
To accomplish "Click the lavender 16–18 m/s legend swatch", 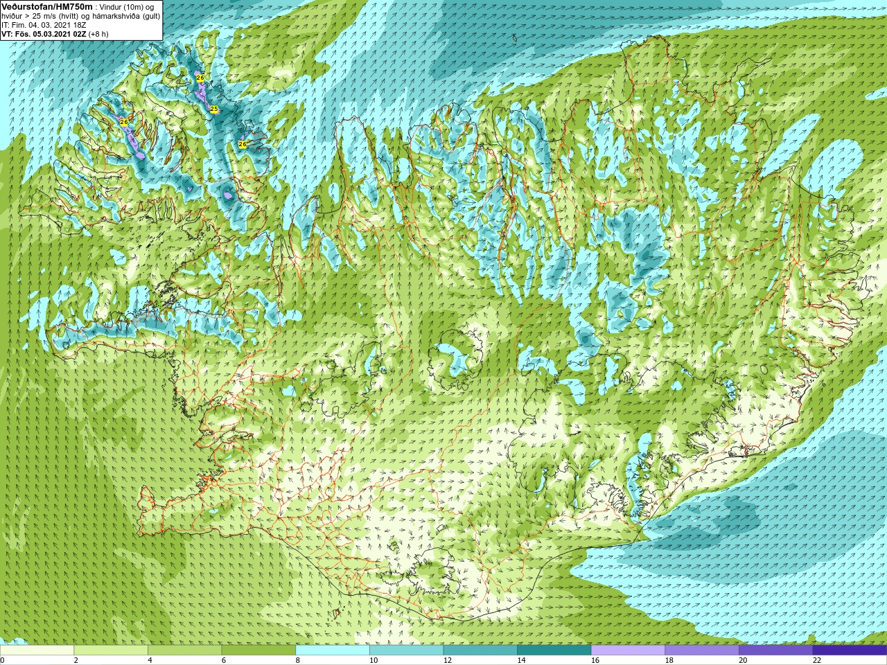I will coord(628,650).
